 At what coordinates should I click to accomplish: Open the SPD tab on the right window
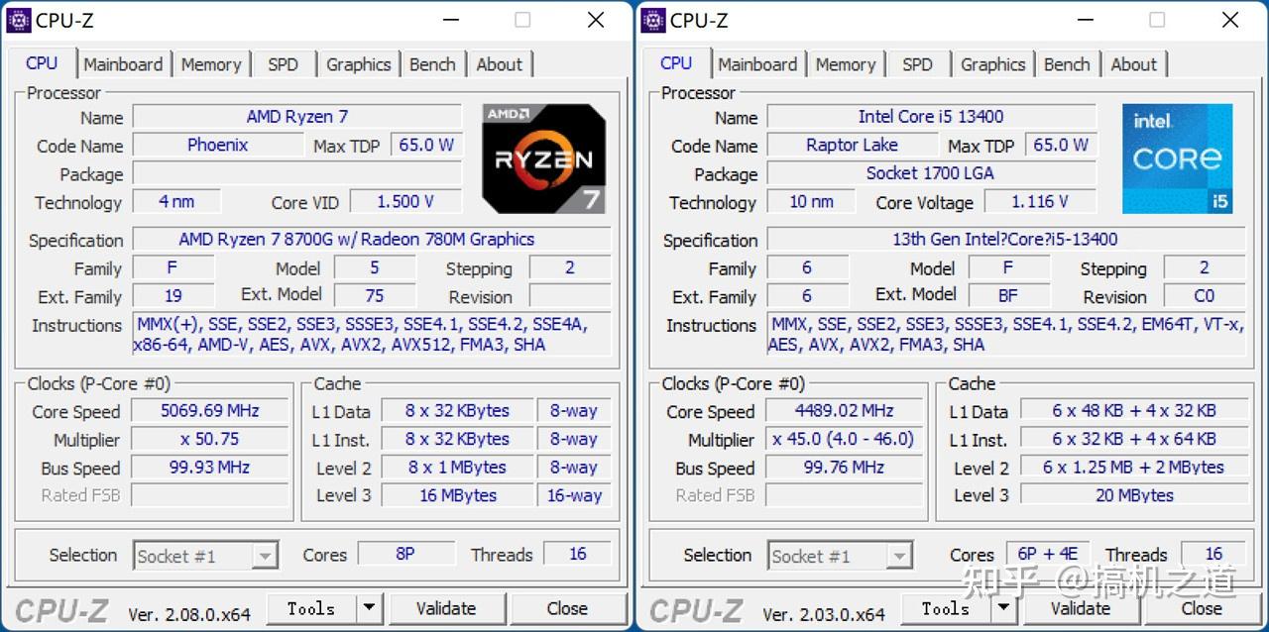tap(917, 63)
